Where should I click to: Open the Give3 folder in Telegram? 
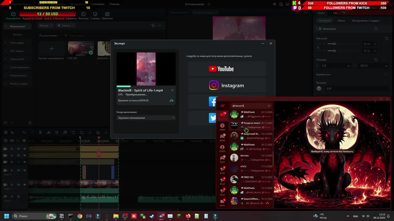[222, 192]
